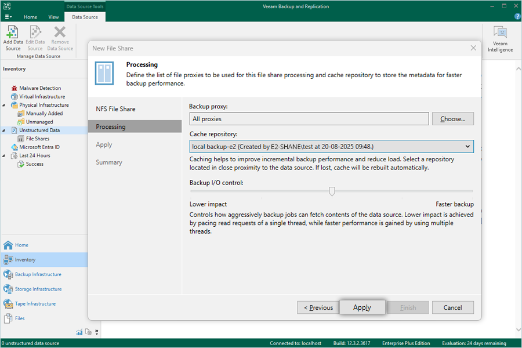Collapse the Physical Infrastructure tree node
Screen dimensions: 522x348
3,105
